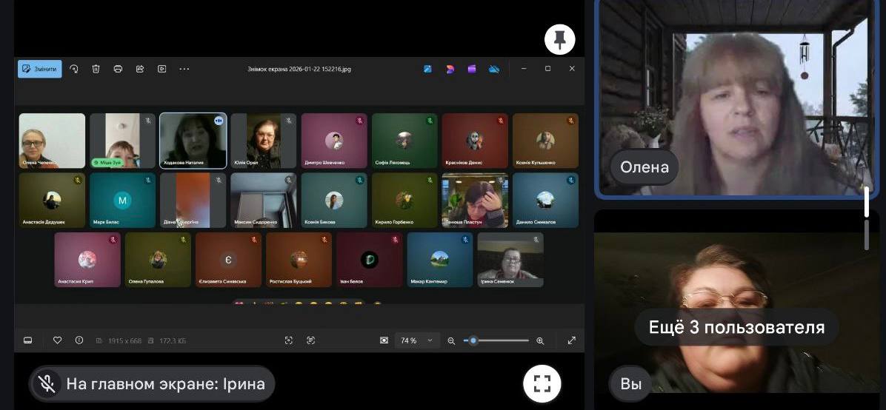Click the zoom out magnifier icon
Screen dimensions: 886x410
(x=451, y=340)
